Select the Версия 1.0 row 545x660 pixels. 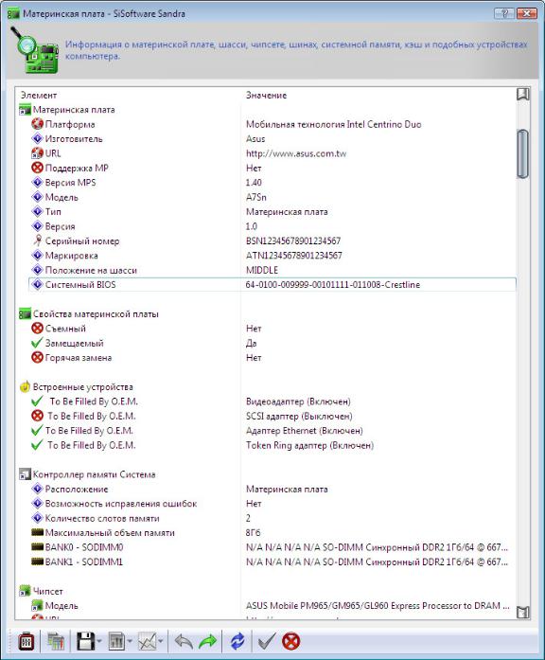tap(272, 226)
